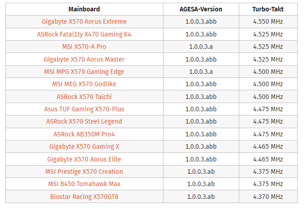Select the 4.550 MHz turbo value cell
This screenshot has width=304, height=208.
pos(268,21)
